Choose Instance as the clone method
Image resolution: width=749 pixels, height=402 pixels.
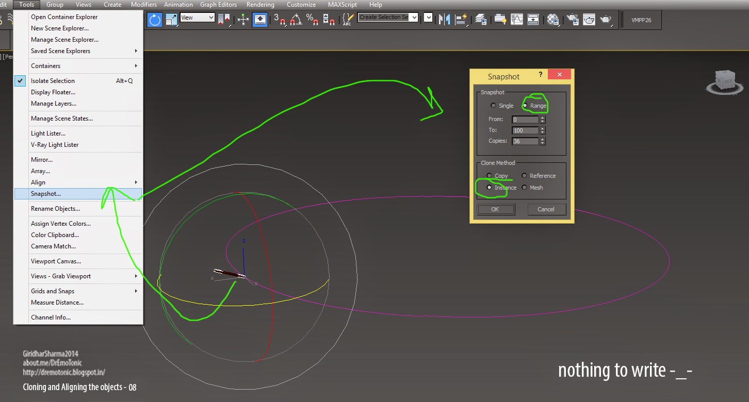coord(489,188)
